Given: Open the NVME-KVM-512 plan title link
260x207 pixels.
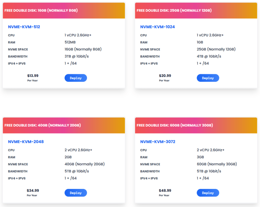Looking at the screenshot, I should (24, 27).
